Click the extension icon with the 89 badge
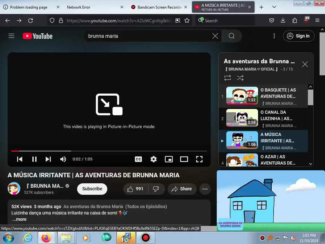This screenshot has height=244, width=325. [x=306, y=20]
